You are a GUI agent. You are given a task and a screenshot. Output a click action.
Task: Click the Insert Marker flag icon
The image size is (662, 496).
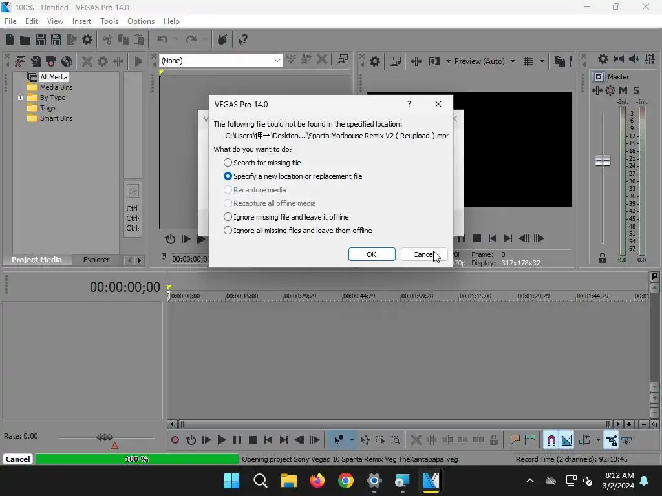(515, 440)
